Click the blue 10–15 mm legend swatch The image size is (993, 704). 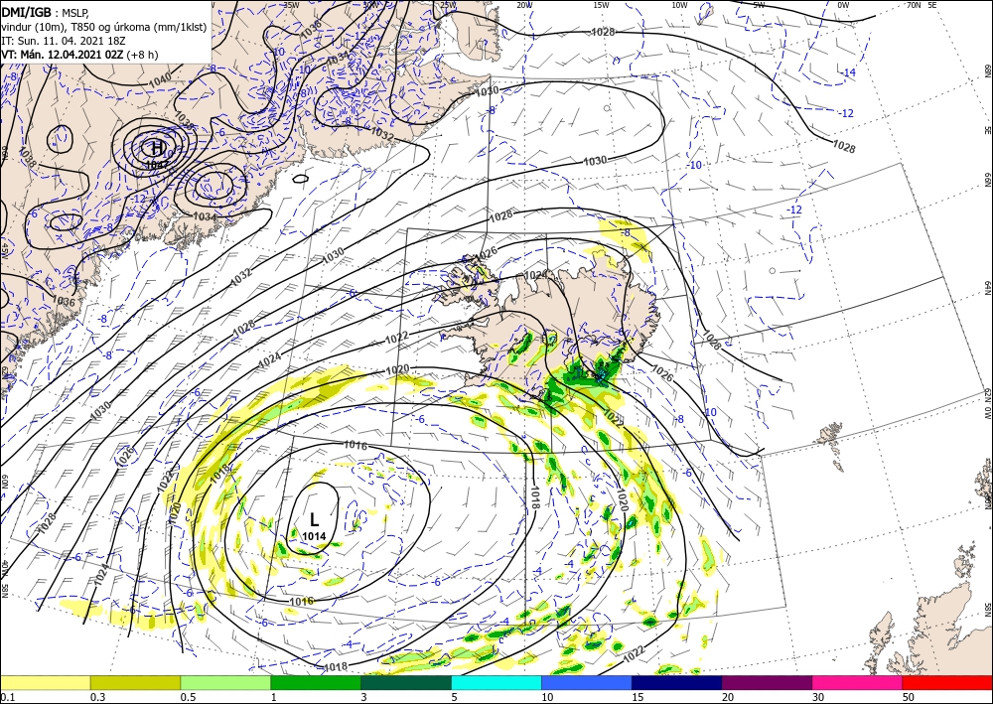point(587,682)
